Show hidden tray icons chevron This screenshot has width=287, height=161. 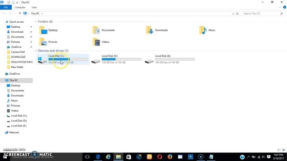(248, 157)
